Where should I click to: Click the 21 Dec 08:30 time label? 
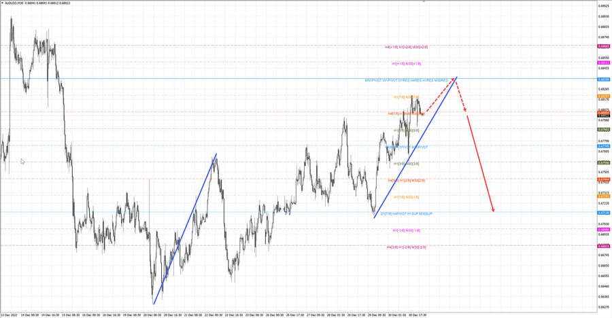[x=193, y=315]
